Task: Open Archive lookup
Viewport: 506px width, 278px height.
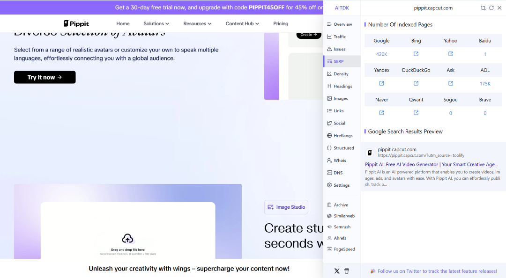Action: point(338,205)
